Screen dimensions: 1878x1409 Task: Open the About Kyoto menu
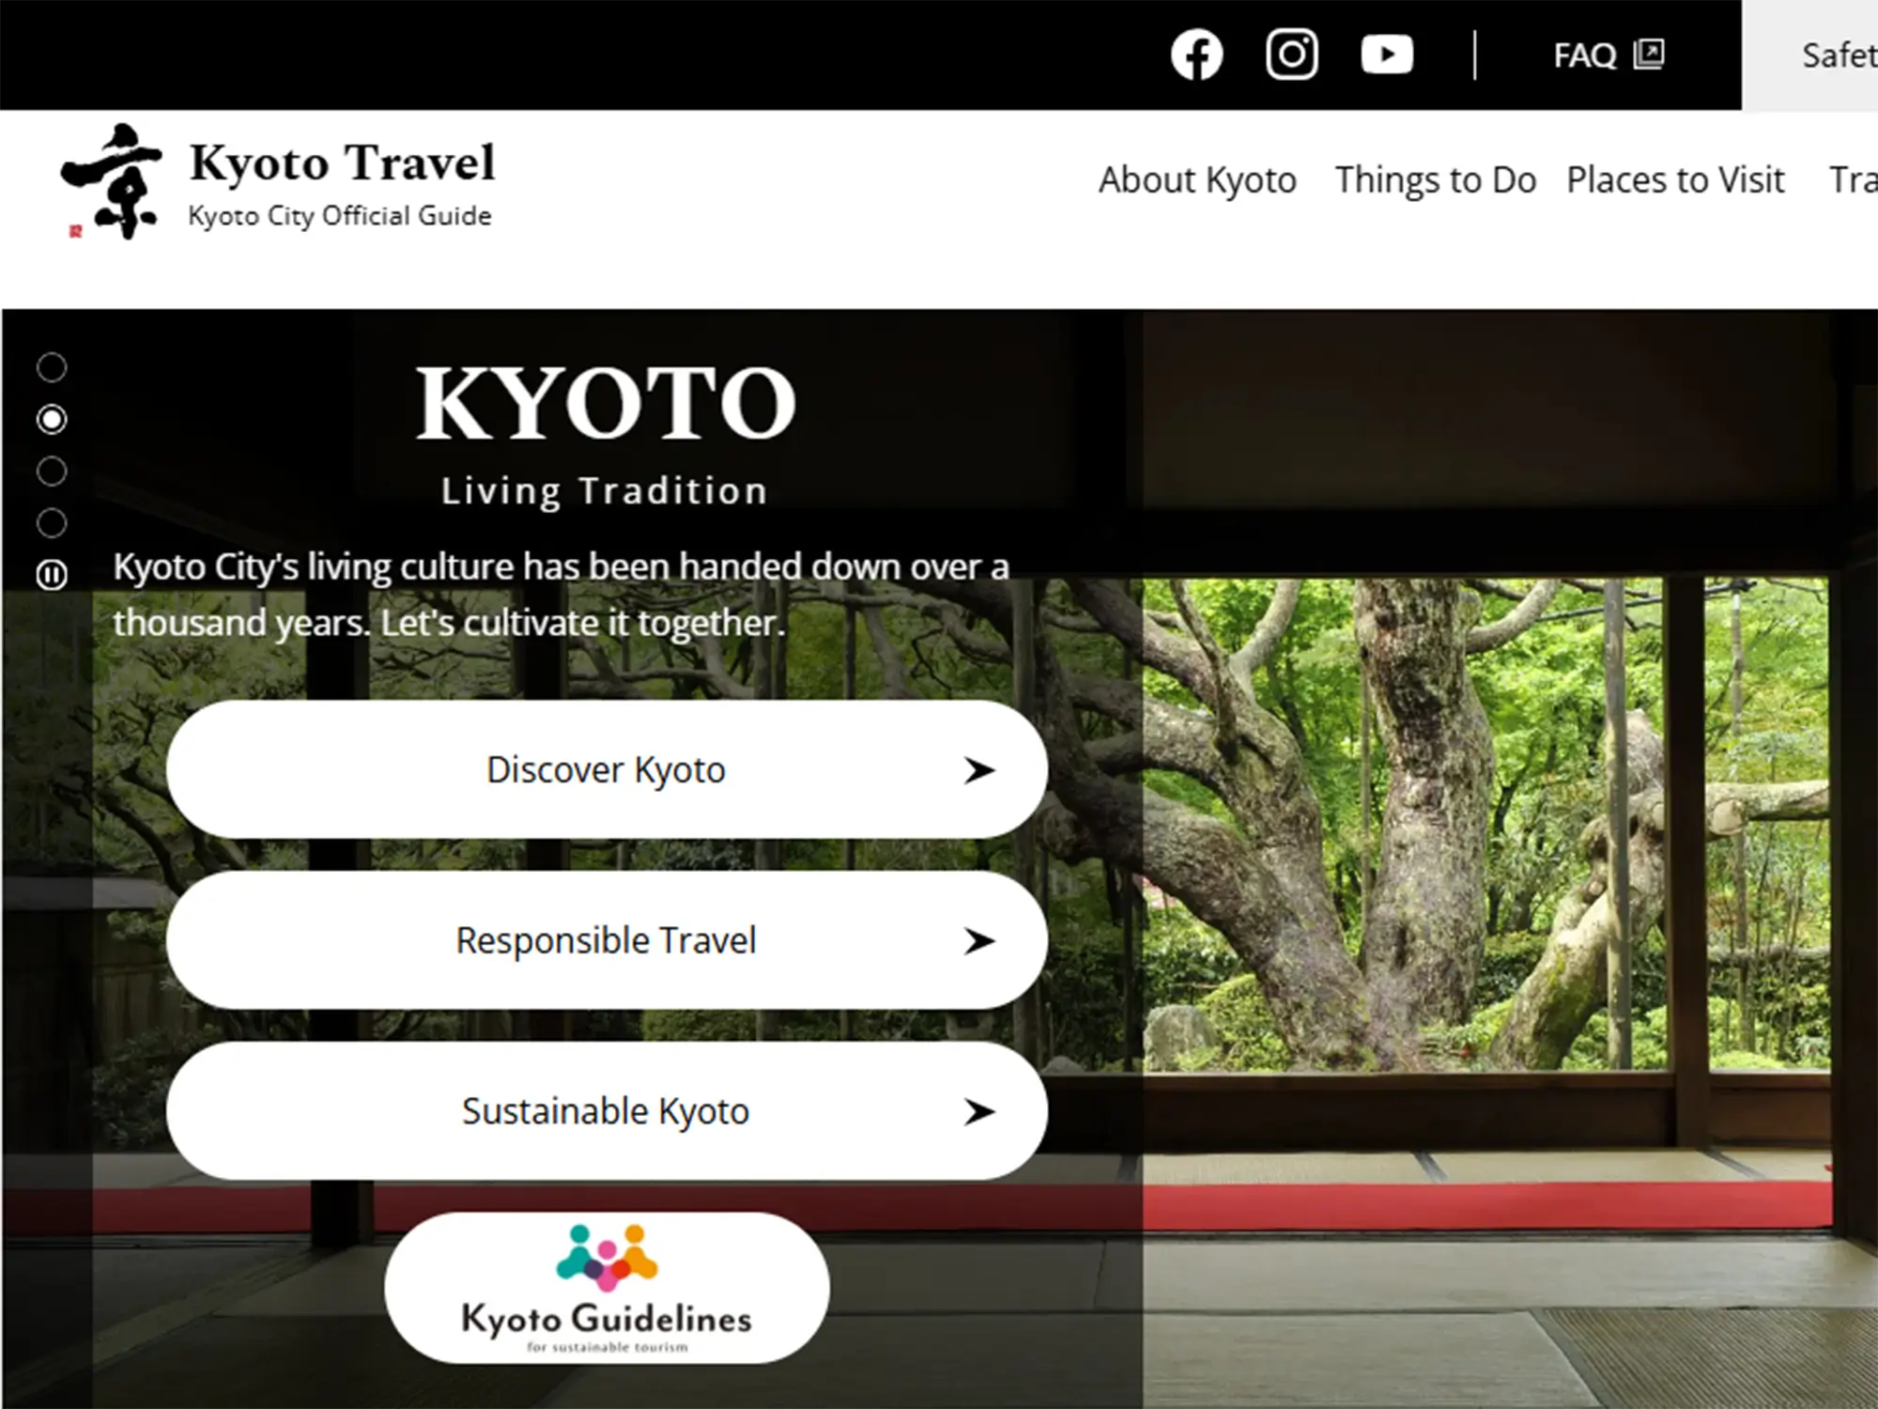[1197, 179]
